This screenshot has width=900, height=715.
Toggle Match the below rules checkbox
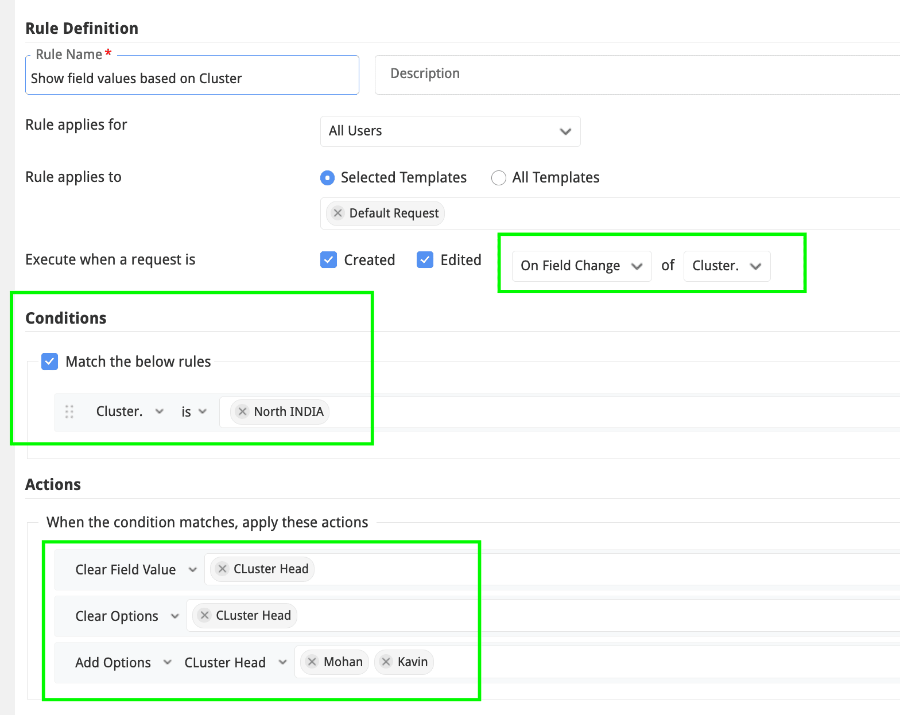click(50, 362)
